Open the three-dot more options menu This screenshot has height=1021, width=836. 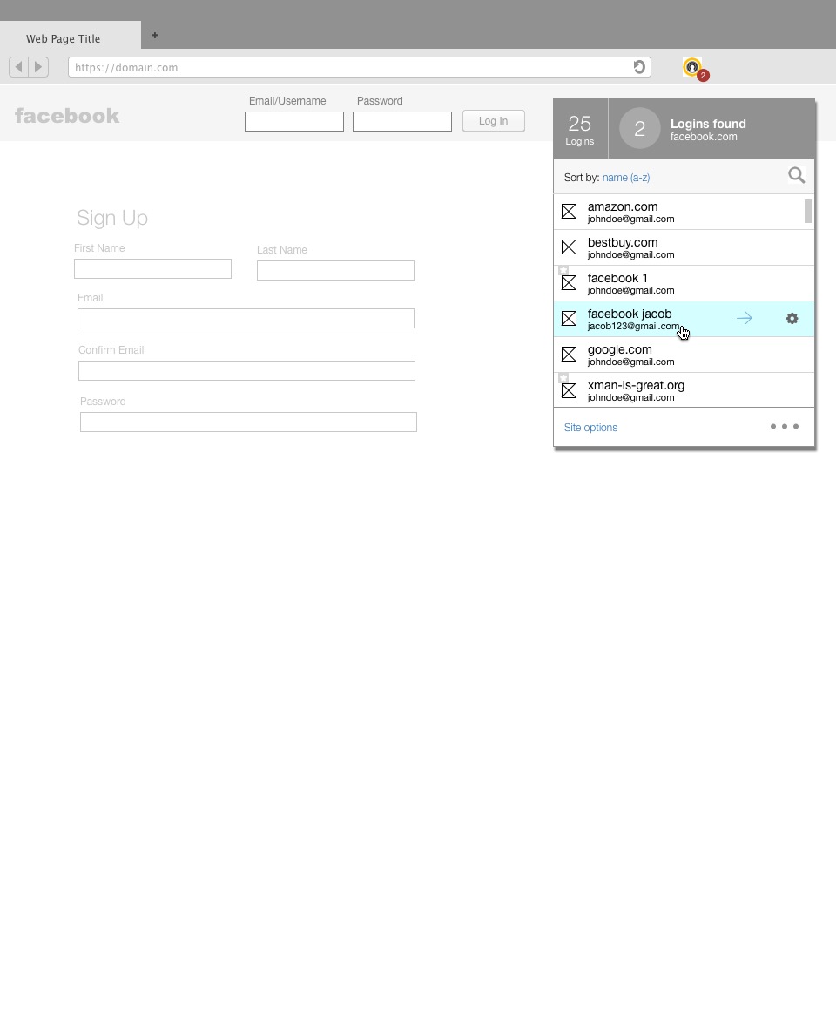785,427
